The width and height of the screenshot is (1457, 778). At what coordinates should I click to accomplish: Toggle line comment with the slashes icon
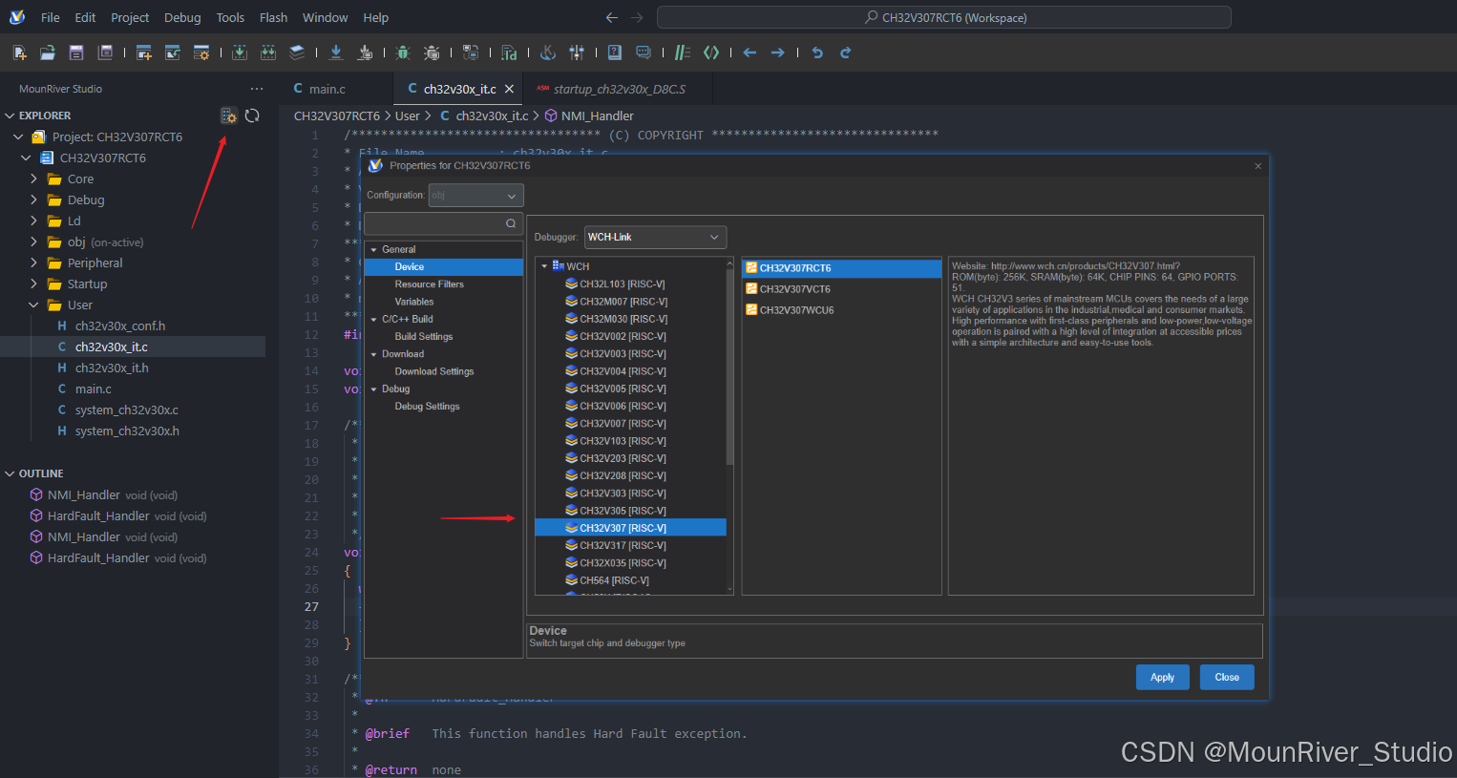pyautogui.click(x=682, y=53)
